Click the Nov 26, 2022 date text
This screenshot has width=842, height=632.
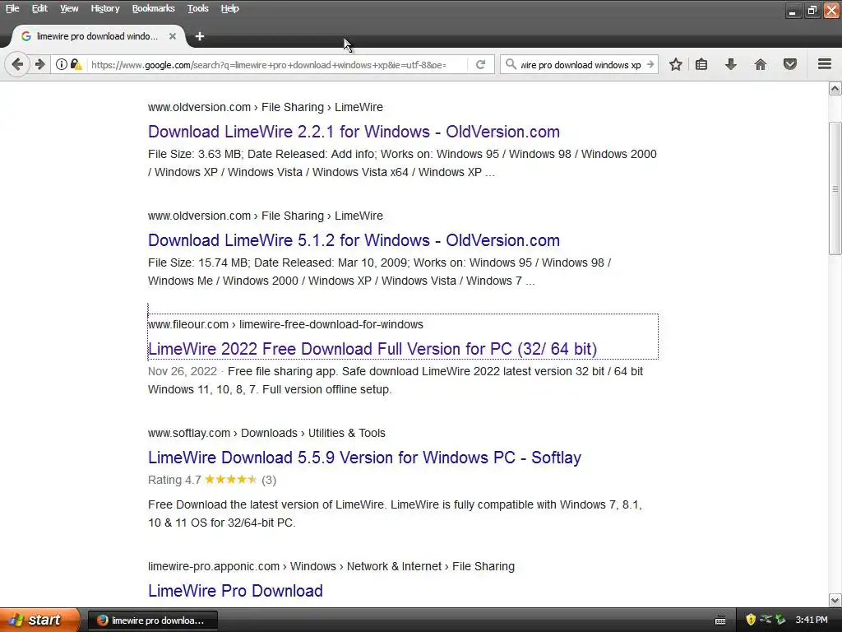183,371
